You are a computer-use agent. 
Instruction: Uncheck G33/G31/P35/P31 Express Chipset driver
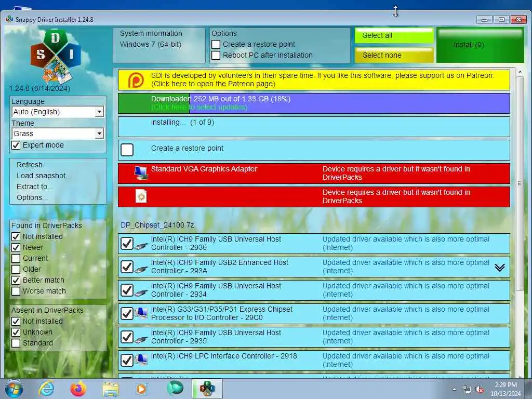point(127,313)
